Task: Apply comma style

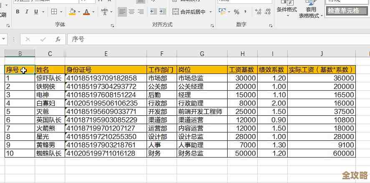Action: pos(246,12)
